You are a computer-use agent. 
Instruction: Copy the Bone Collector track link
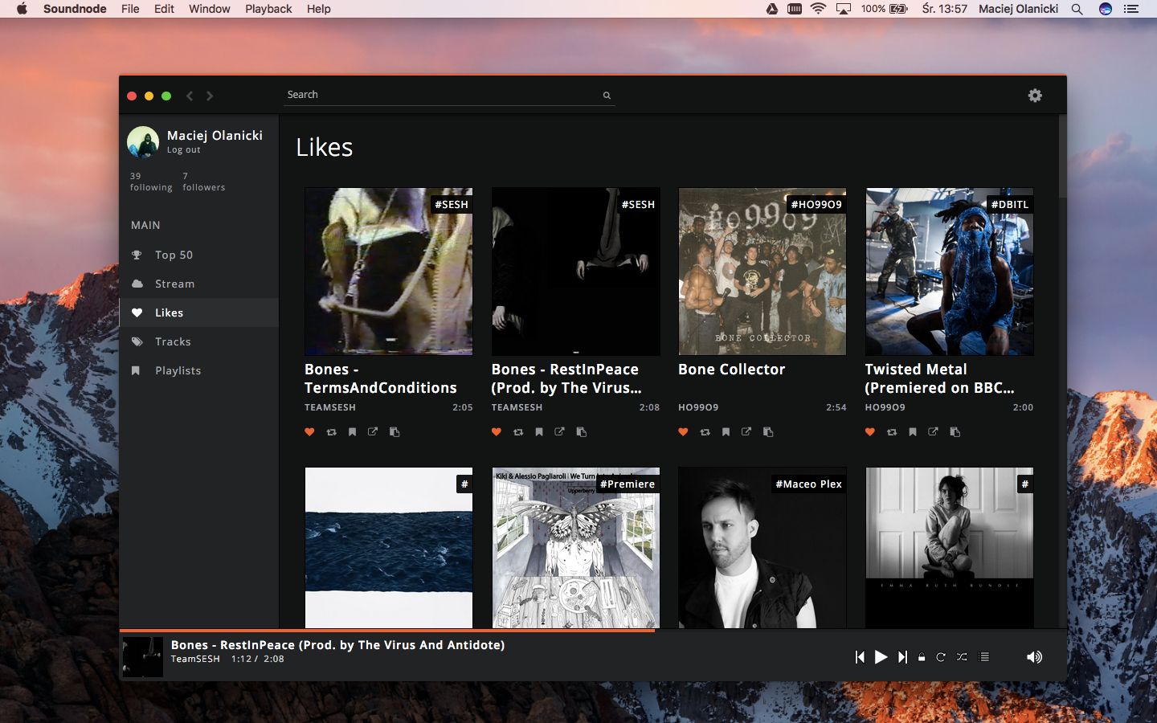768,432
